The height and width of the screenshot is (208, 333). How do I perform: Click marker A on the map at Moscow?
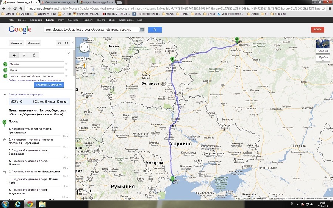click(x=237, y=40)
